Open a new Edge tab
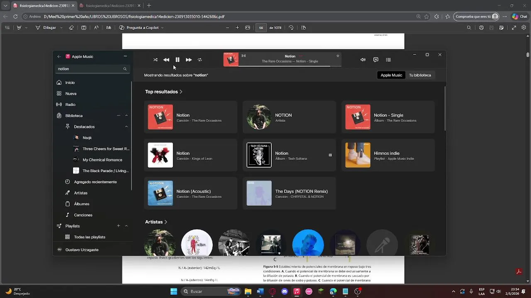Screen dimensions: 531x298 point(149,6)
